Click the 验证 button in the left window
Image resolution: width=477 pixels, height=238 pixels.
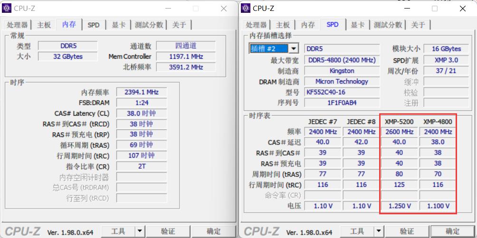168,232
